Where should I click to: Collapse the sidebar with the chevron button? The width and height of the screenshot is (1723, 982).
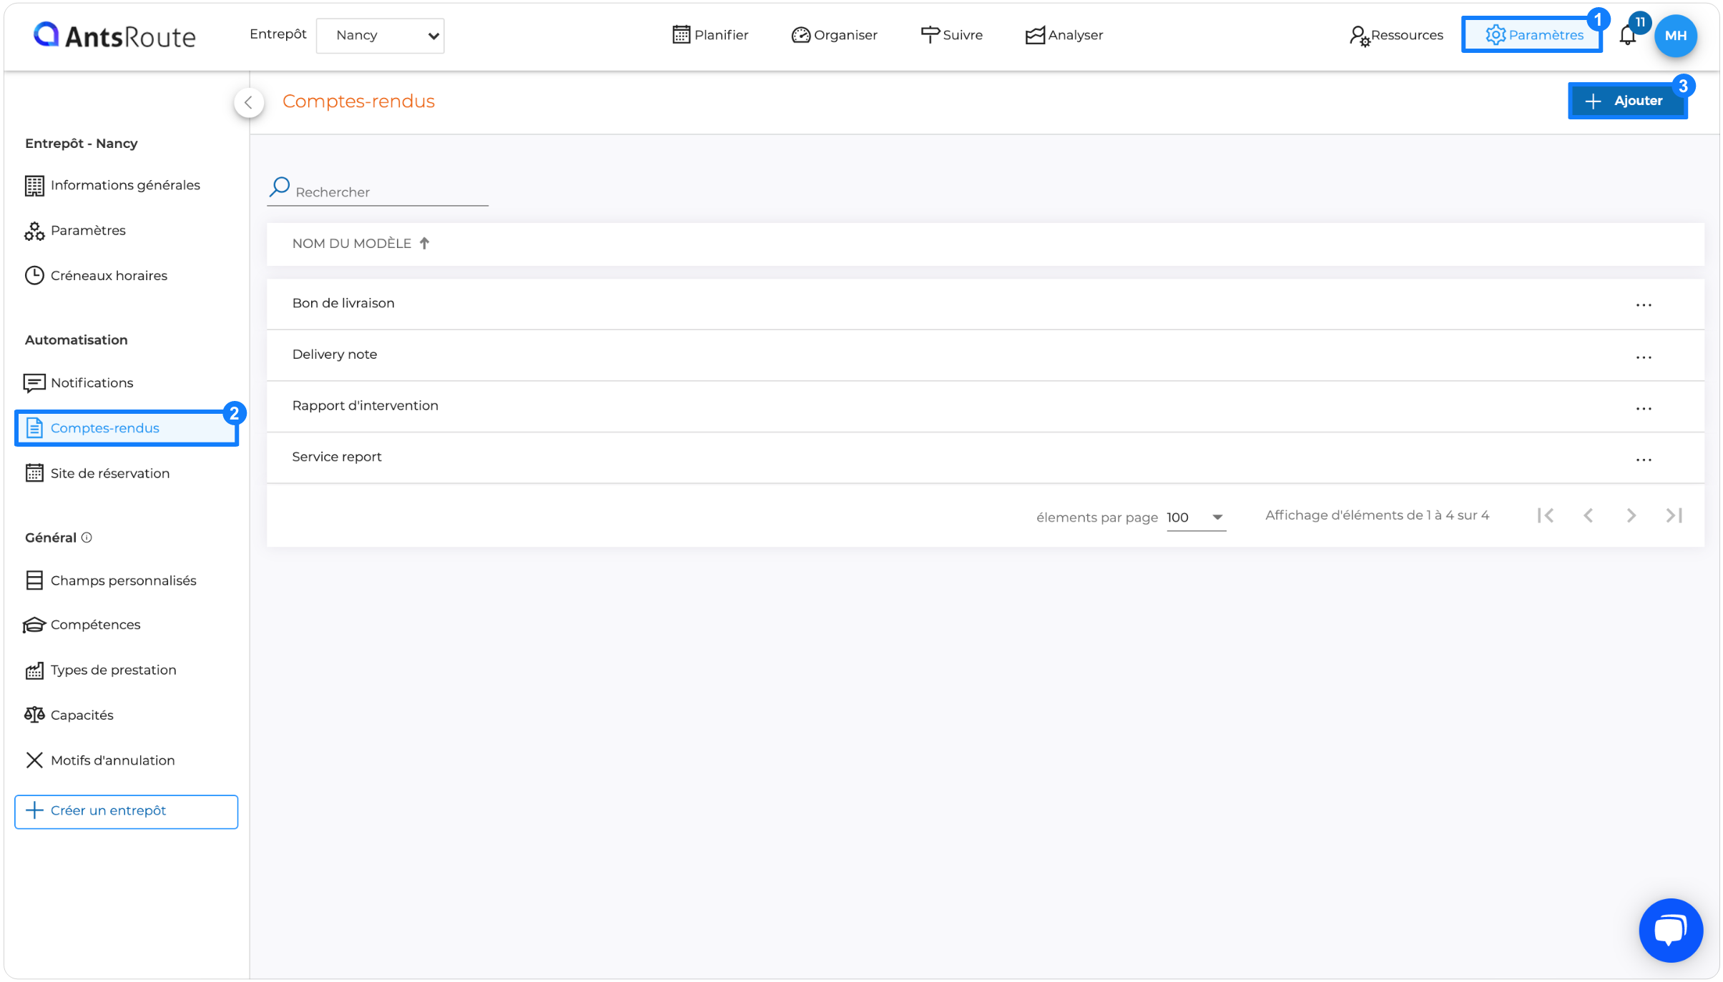coord(248,102)
